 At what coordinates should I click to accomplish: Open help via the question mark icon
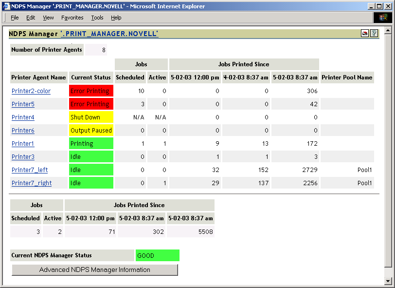(x=374, y=33)
